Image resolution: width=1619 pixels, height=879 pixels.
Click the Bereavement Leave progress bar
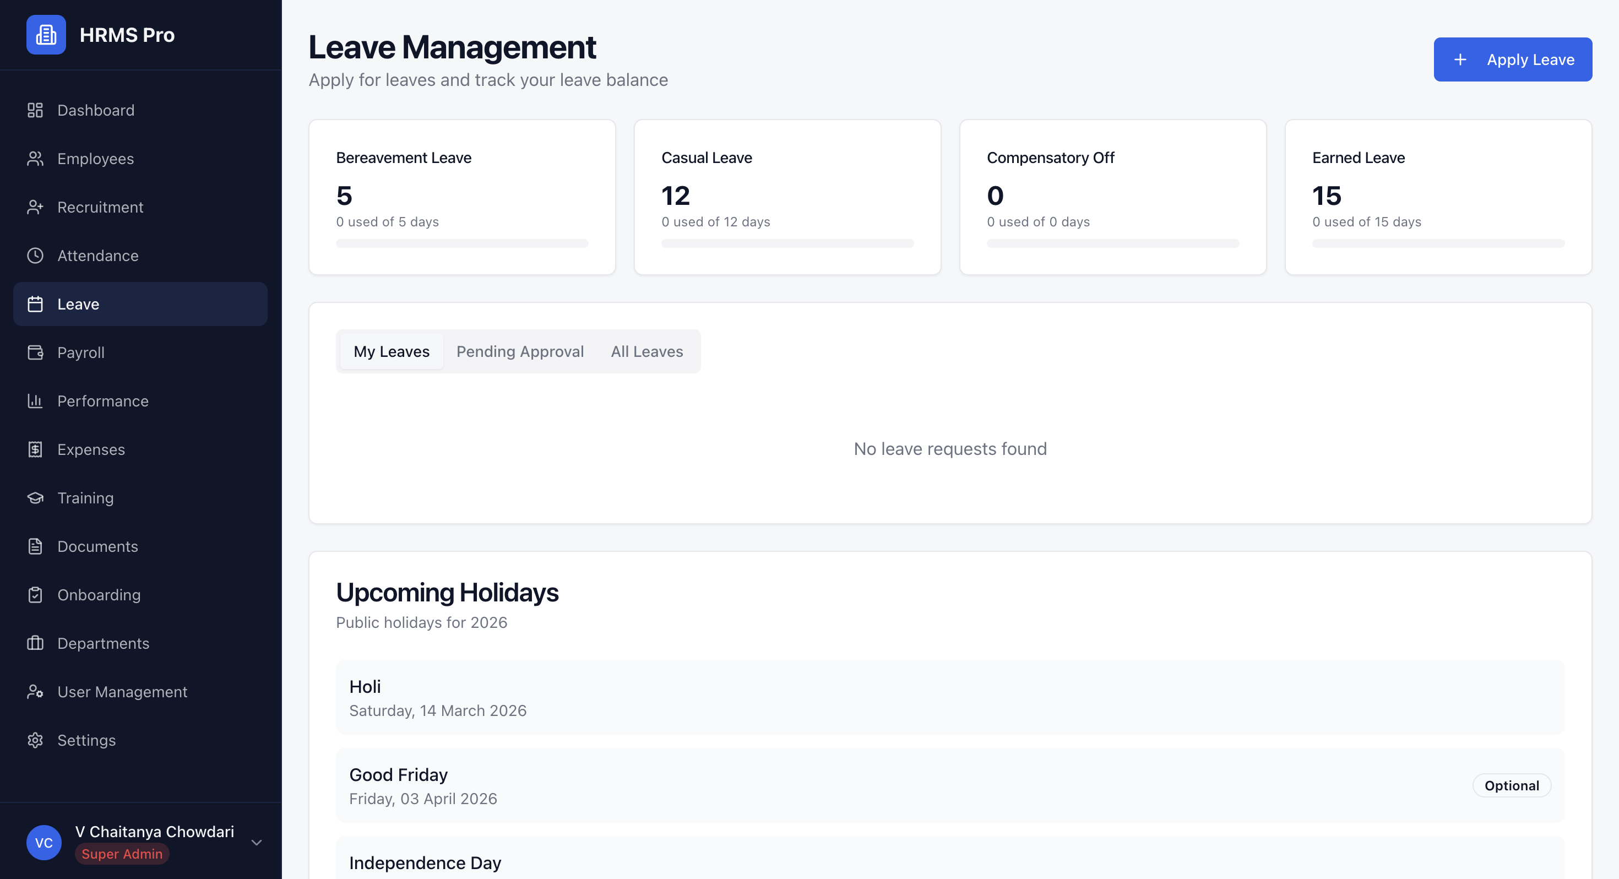point(462,243)
